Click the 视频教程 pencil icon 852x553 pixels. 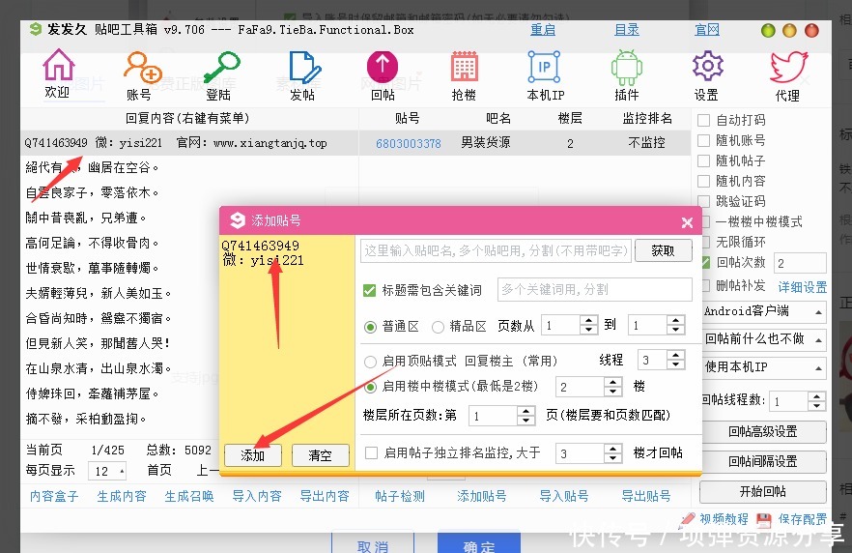686,520
